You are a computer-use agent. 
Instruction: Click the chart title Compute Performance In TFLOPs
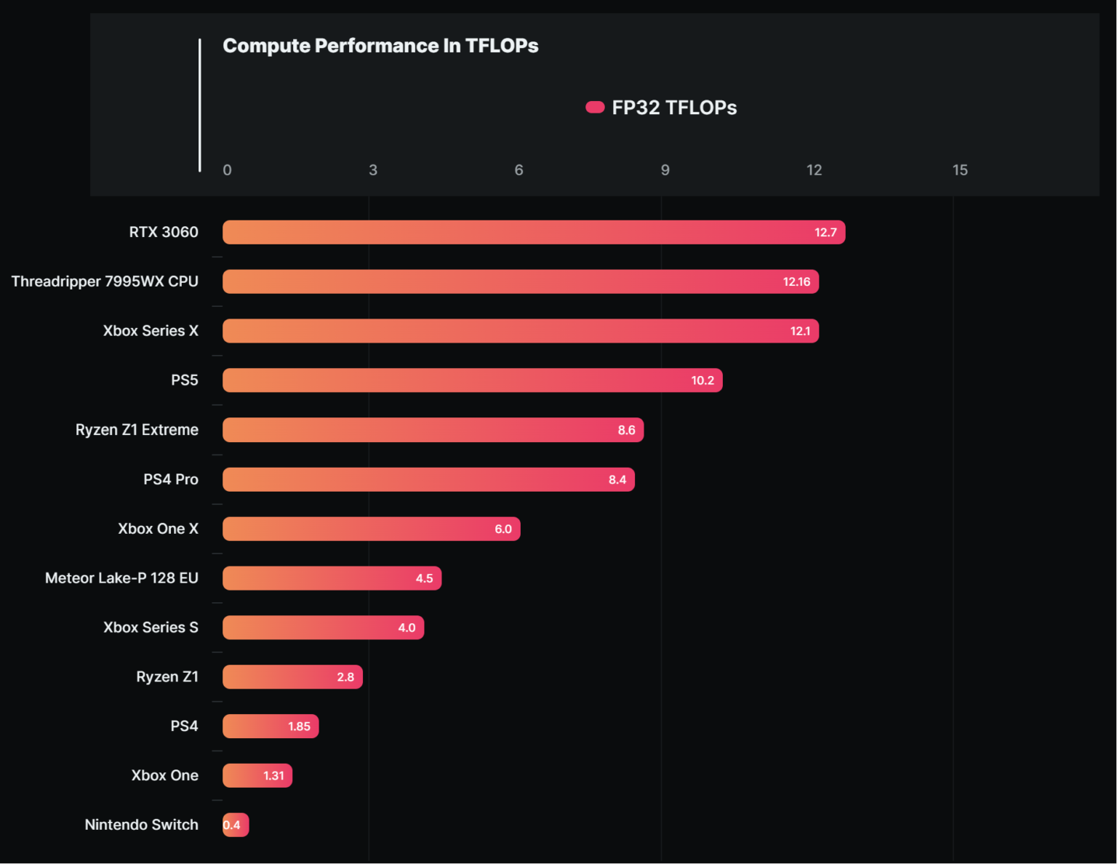coord(380,46)
